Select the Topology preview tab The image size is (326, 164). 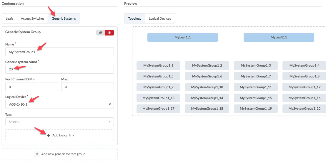135,18
